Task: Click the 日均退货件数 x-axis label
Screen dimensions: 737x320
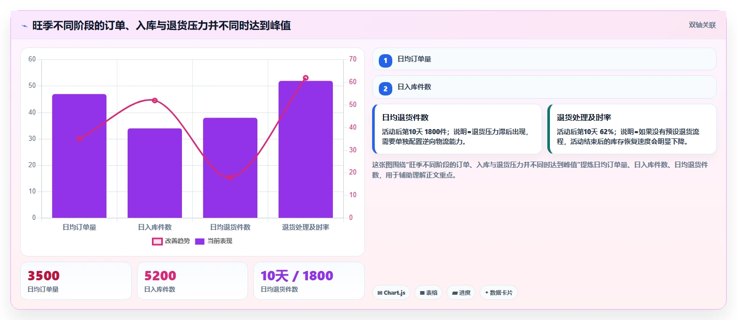Action: pos(230,227)
